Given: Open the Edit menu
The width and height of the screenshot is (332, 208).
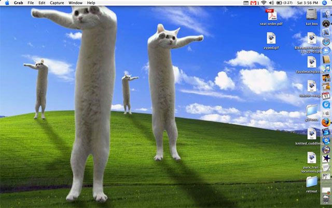Looking at the screenshot, I should coord(41,3).
